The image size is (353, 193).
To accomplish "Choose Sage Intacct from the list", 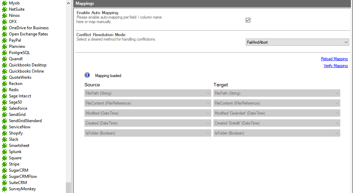I will click(20, 96).
